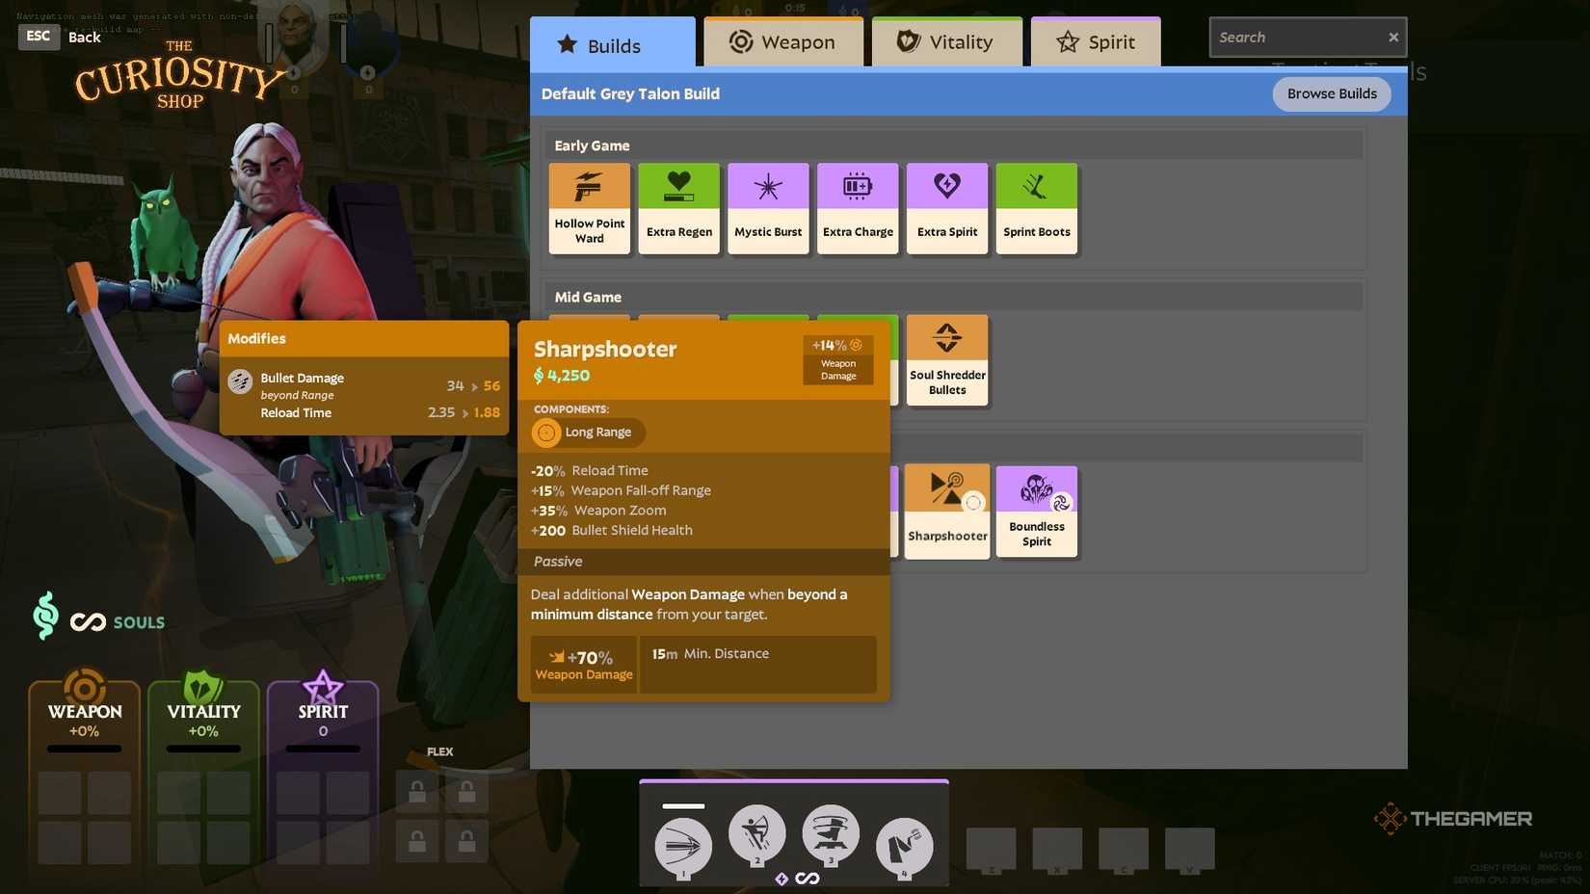Select the Extra Regen item

(678, 208)
